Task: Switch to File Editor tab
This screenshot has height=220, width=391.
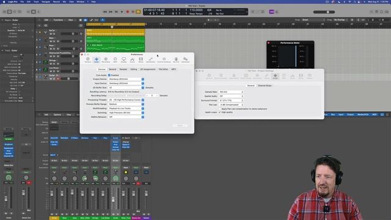Action: point(163,69)
